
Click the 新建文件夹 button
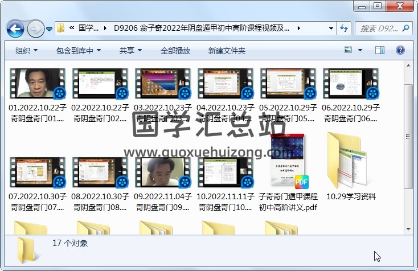227,51
